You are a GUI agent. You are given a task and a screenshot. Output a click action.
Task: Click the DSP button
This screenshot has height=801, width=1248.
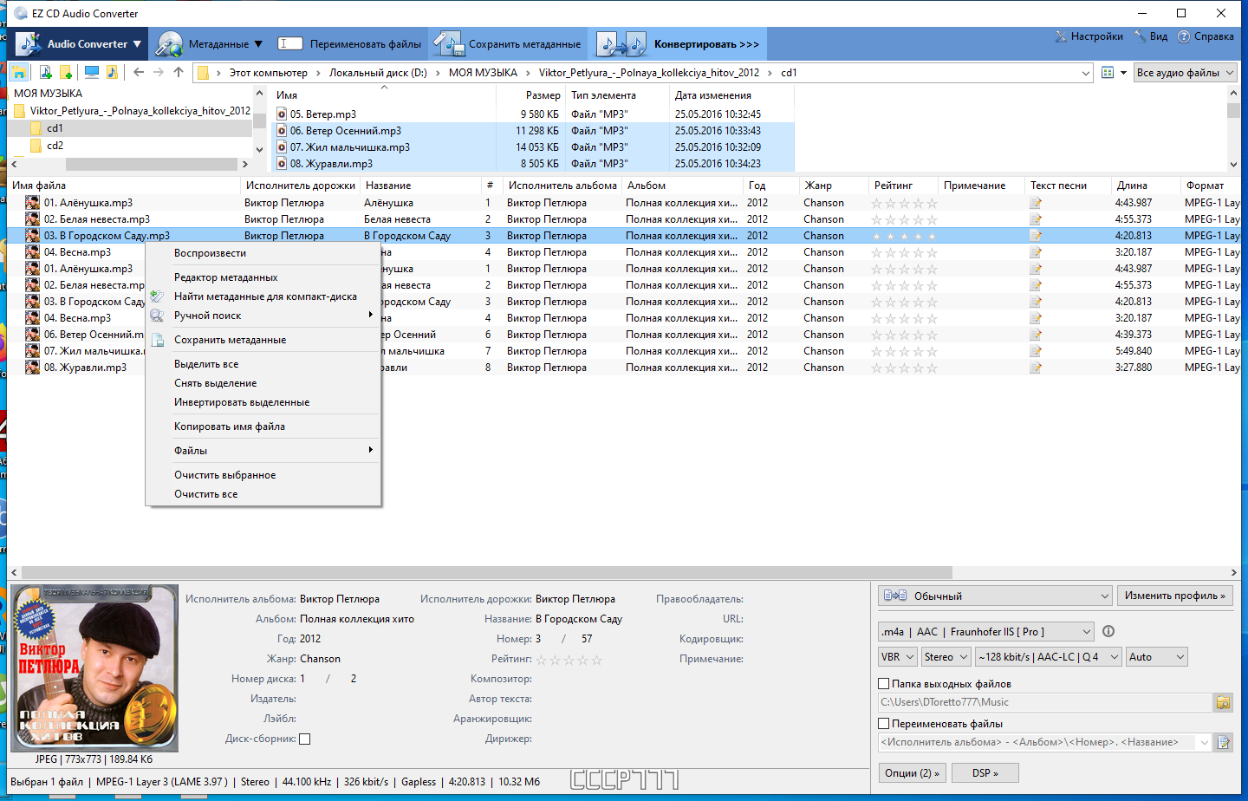tap(985, 773)
